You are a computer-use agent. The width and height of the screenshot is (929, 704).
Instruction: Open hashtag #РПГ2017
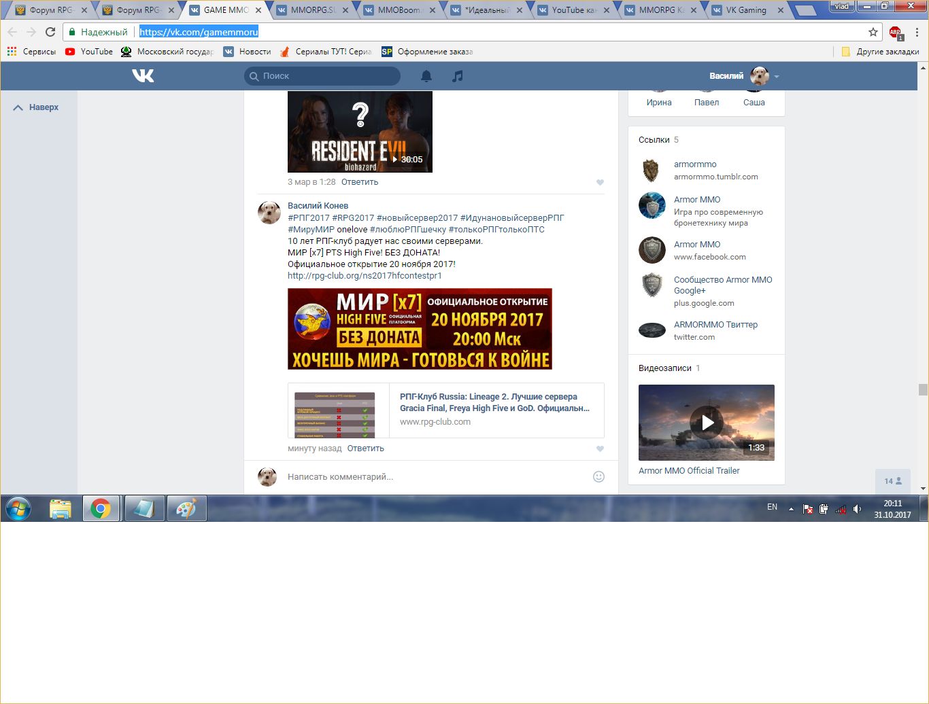[309, 217]
